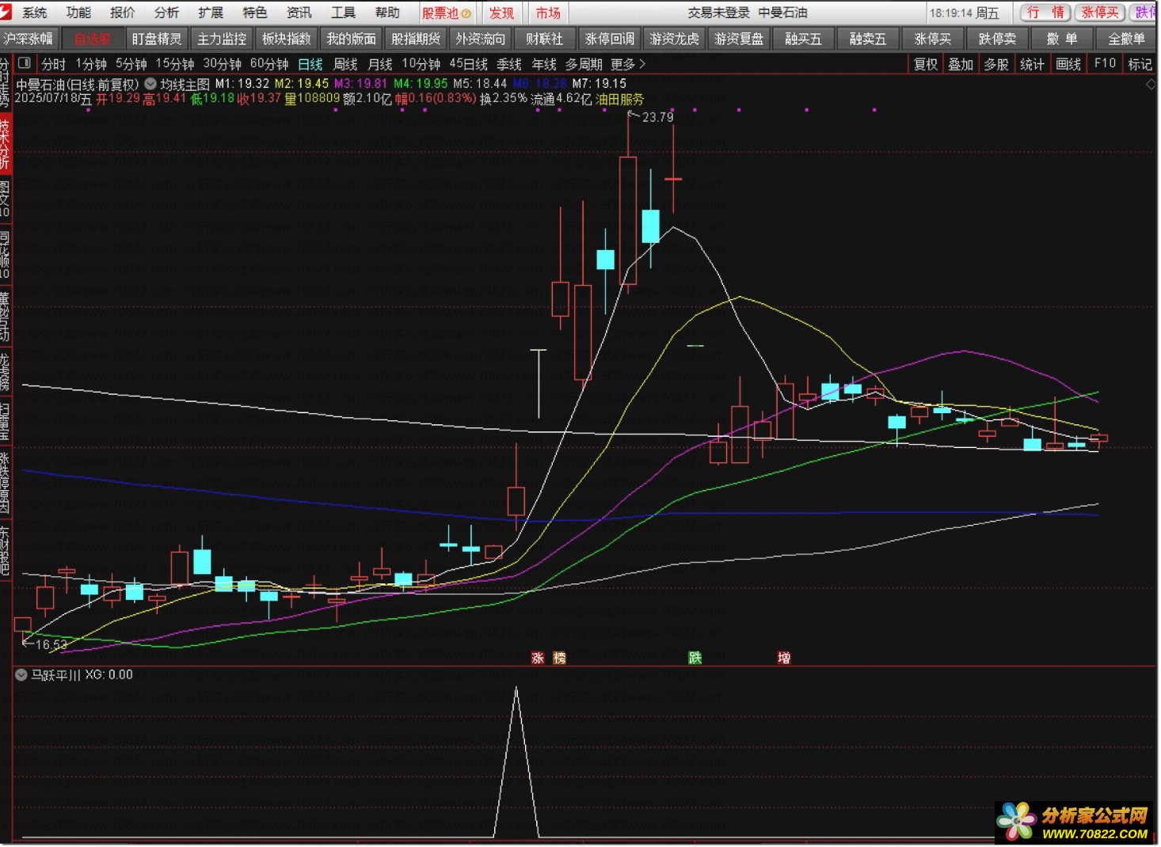
Task: Switch to 1分钟 period tab
Action: [91, 64]
